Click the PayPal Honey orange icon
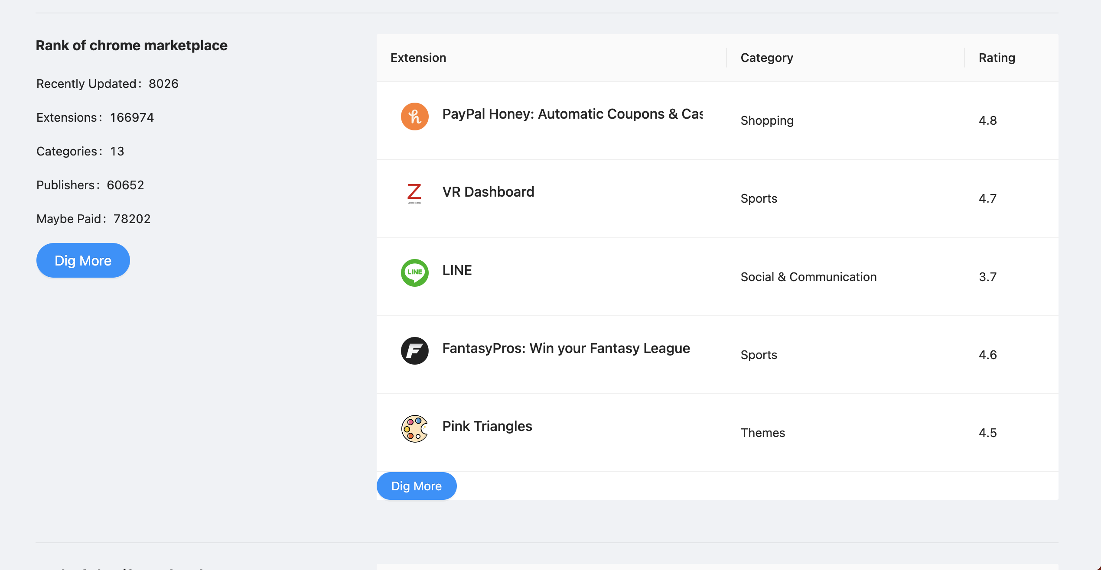 coord(414,117)
